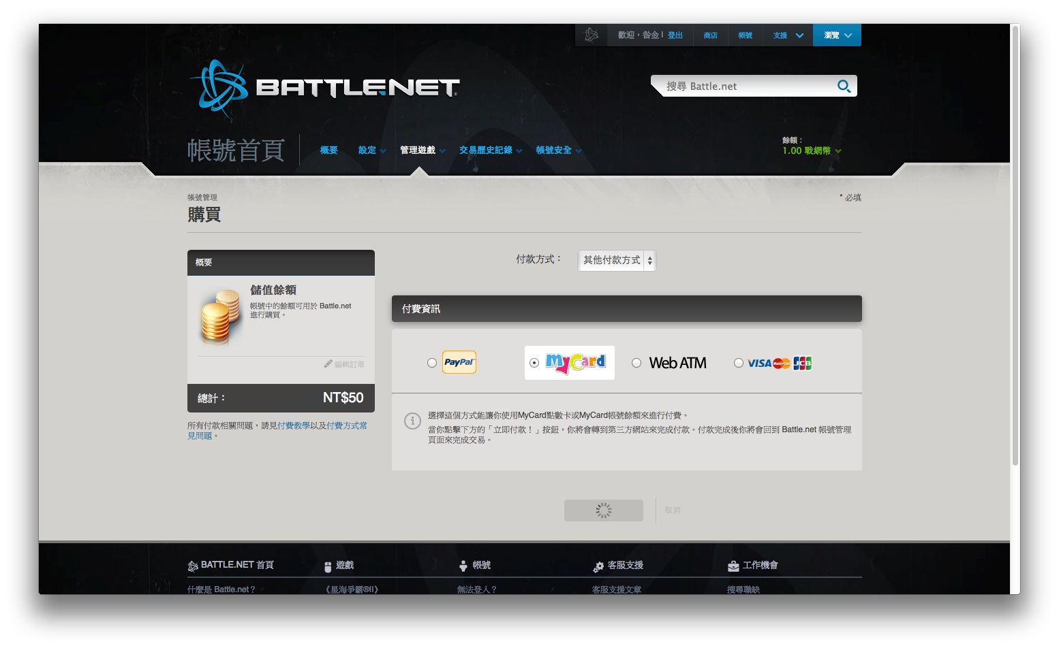Click the Battle.net icon in top bar
The width and height of the screenshot is (1059, 648).
click(591, 35)
